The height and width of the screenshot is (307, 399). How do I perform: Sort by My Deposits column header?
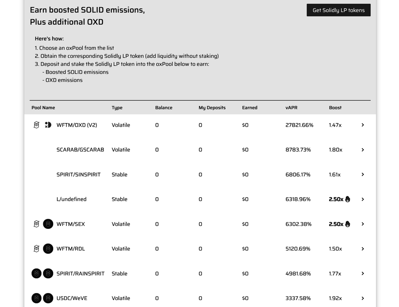click(x=212, y=108)
